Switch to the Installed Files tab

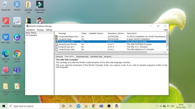point(96,57)
